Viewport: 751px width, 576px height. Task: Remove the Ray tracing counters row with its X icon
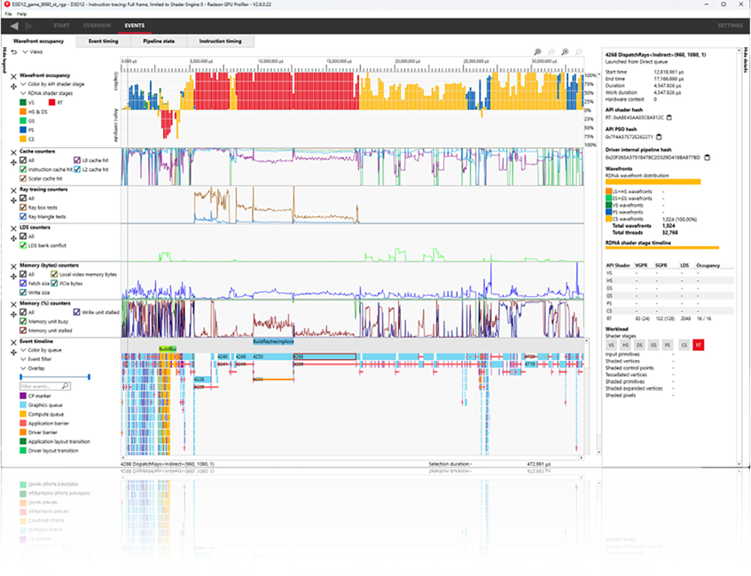point(14,190)
